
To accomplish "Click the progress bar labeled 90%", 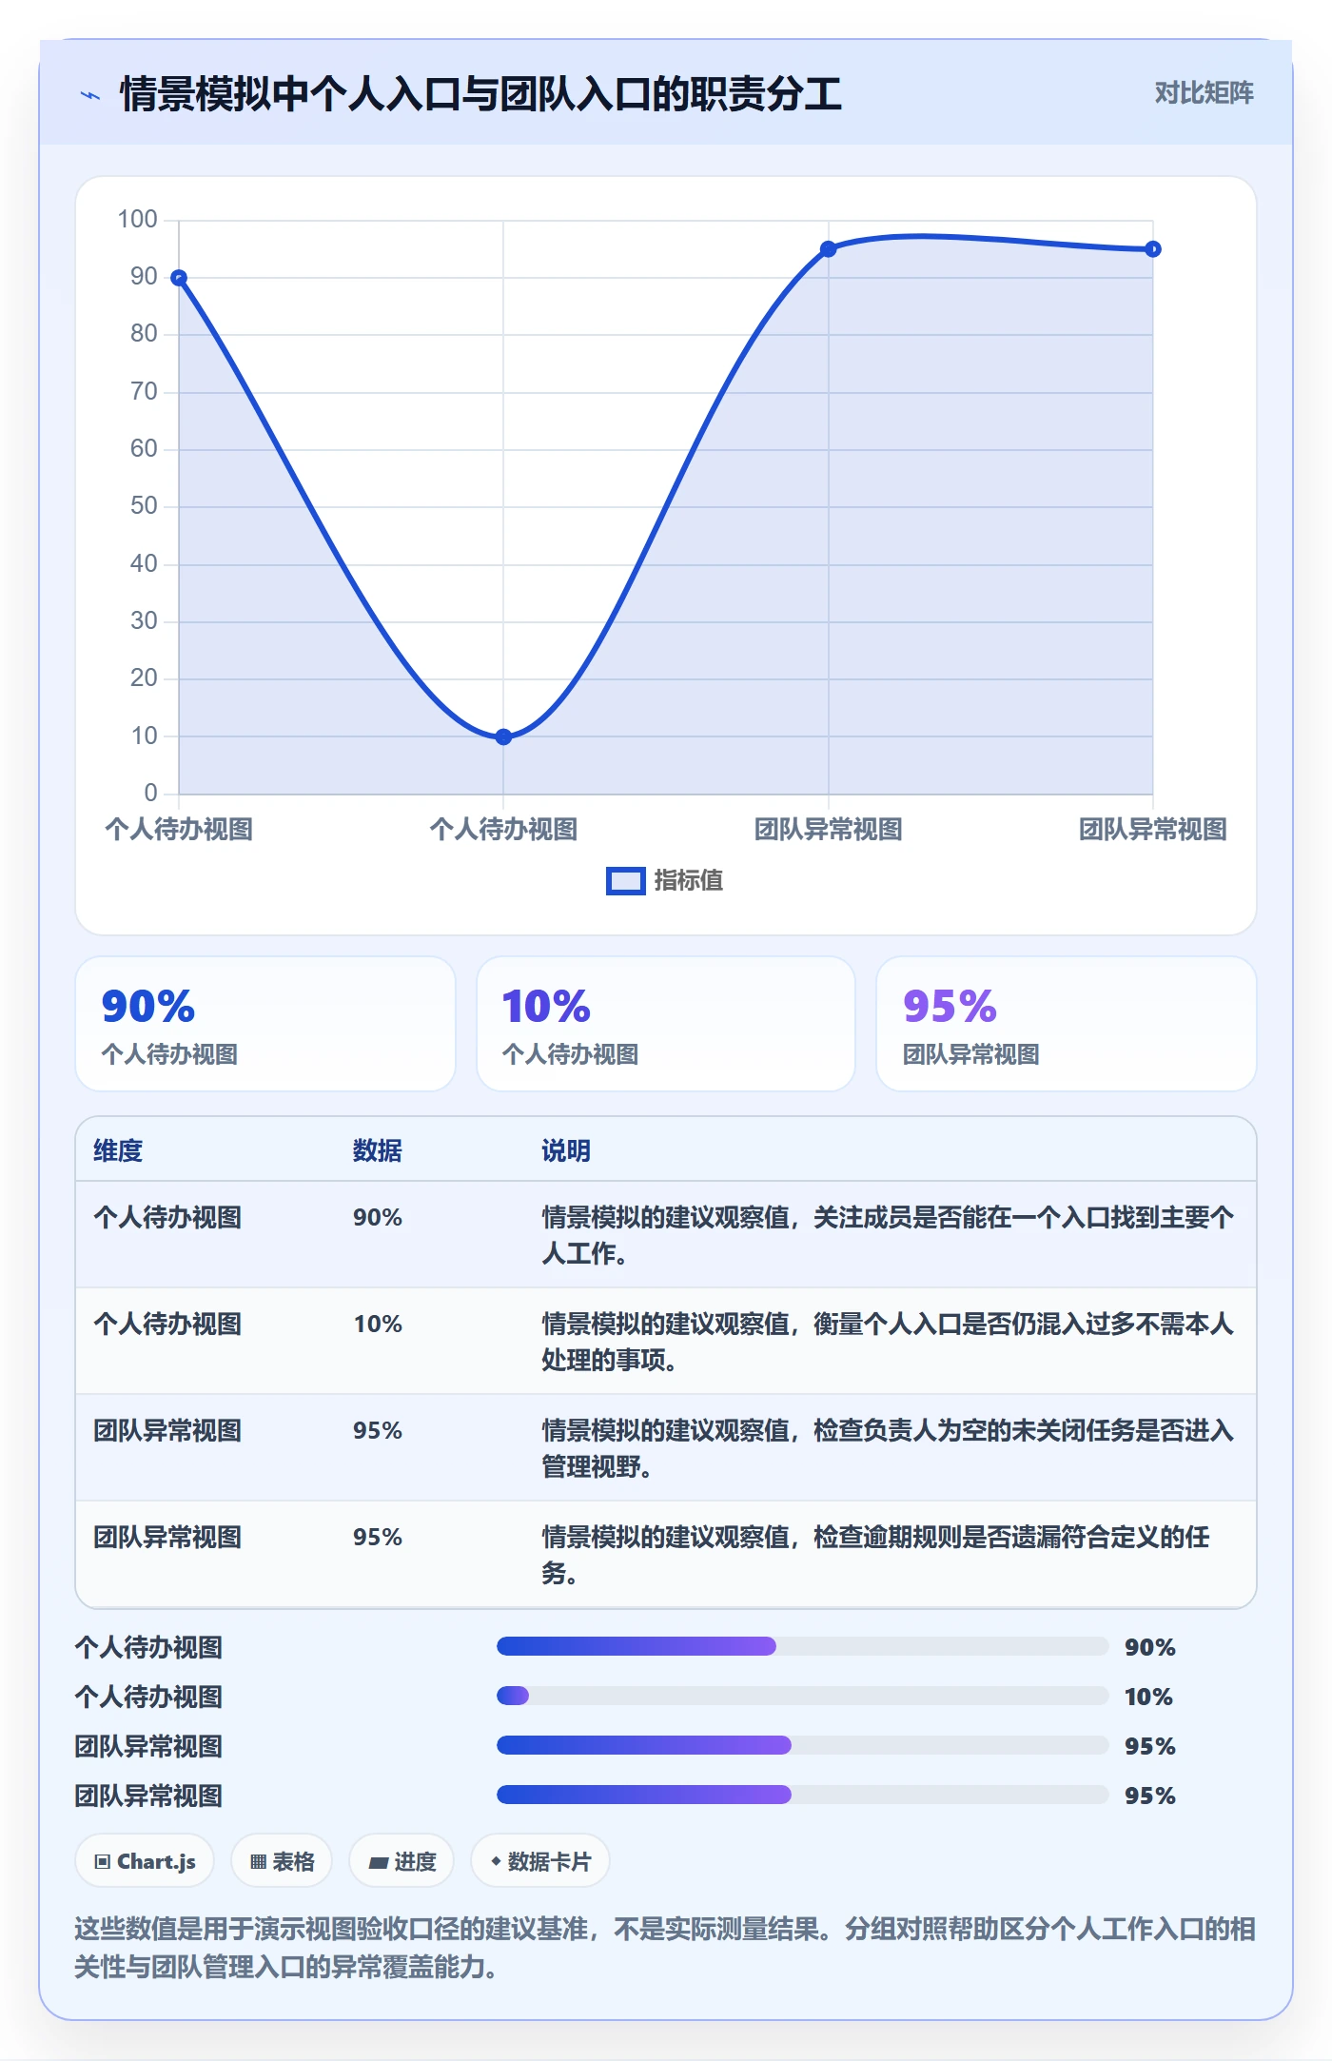I will [x=802, y=1646].
